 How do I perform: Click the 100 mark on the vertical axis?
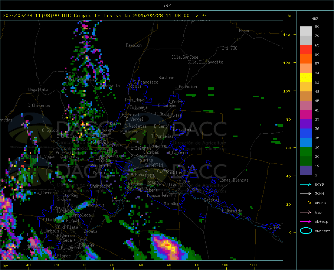(x=286, y=91)
